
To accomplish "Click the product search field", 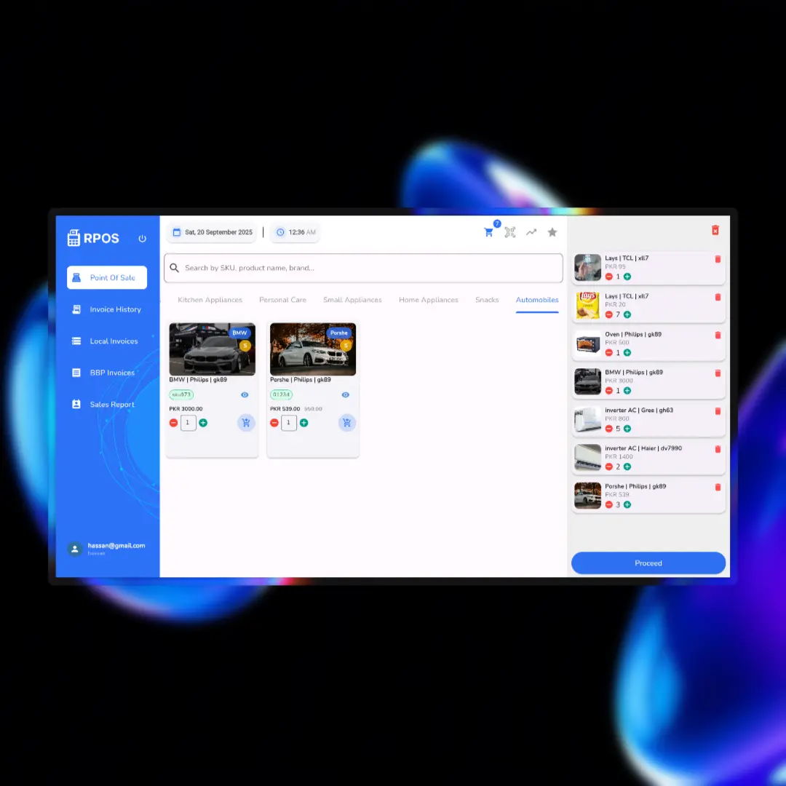I will coord(363,268).
